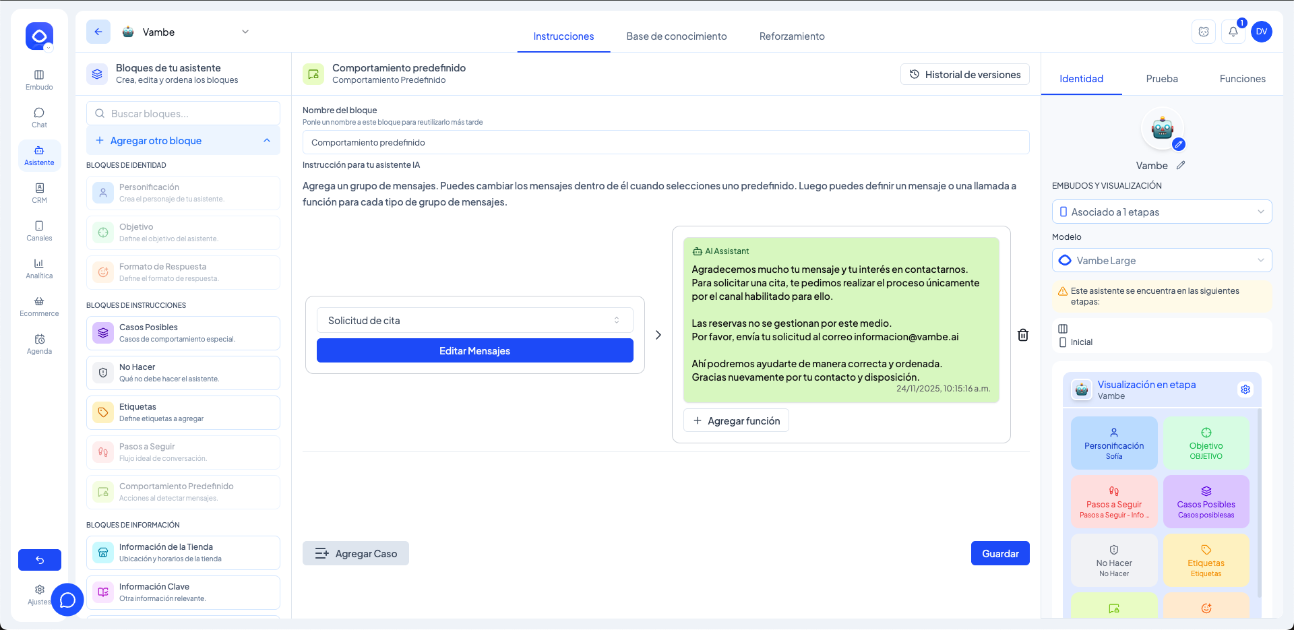Collapse the Agregar otro bloque section
Viewport: 1294px width, 630px height.
[267, 141]
